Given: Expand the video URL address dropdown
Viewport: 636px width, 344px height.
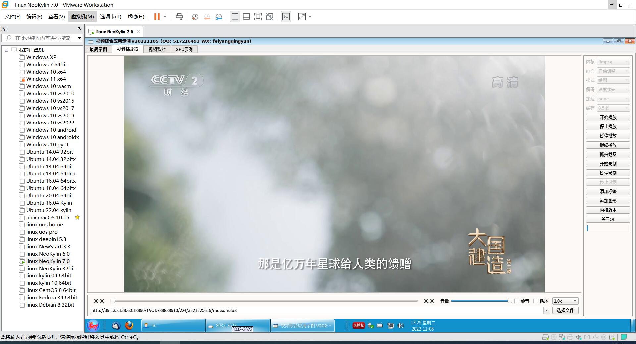Looking at the screenshot, I should pos(547,310).
